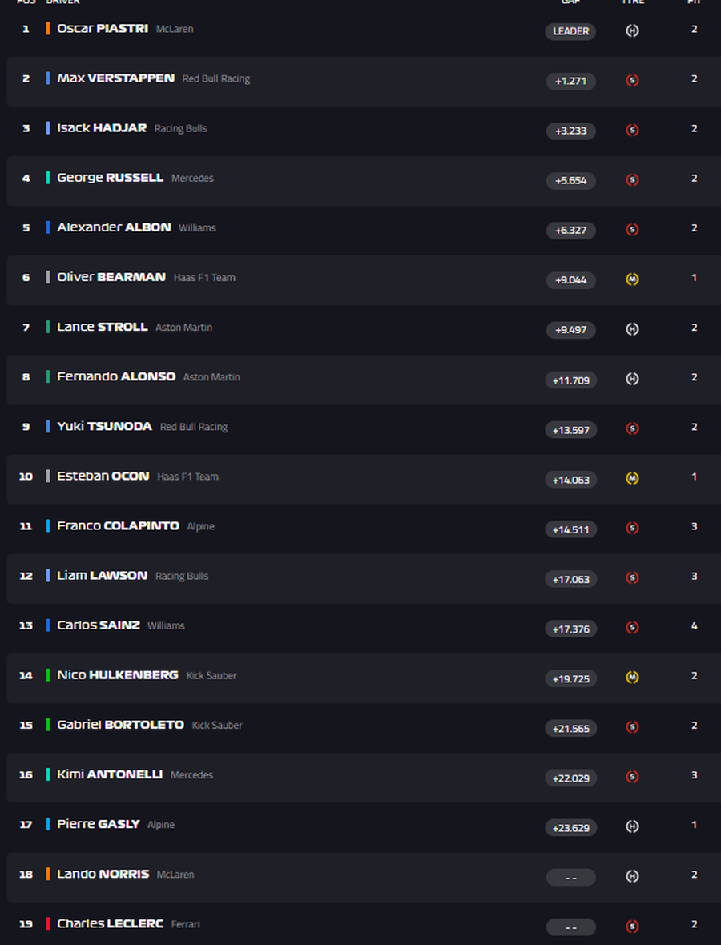Click the +1.271 gap badge
Screen dimensions: 721x945
coord(570,81)
